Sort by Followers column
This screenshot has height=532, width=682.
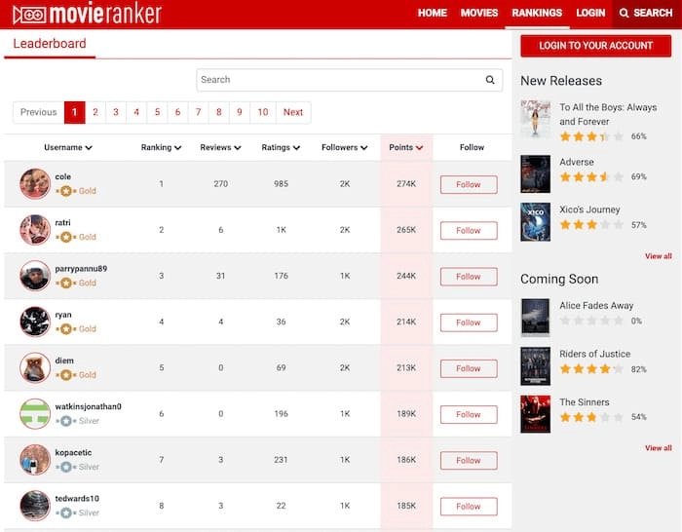(345, 147)
